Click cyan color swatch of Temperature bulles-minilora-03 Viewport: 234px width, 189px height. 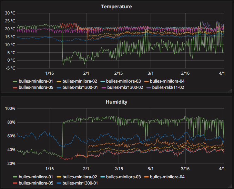point(103,81)
